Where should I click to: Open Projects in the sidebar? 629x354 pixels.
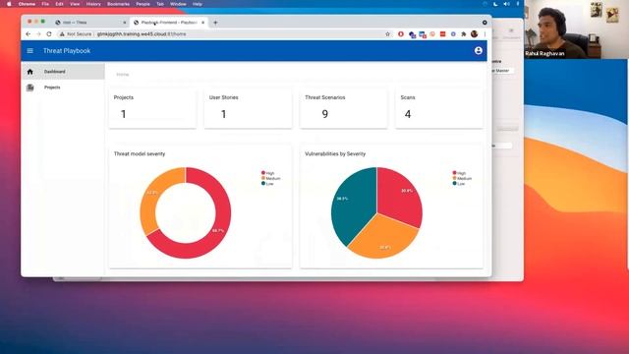click(x=63, y=88)
